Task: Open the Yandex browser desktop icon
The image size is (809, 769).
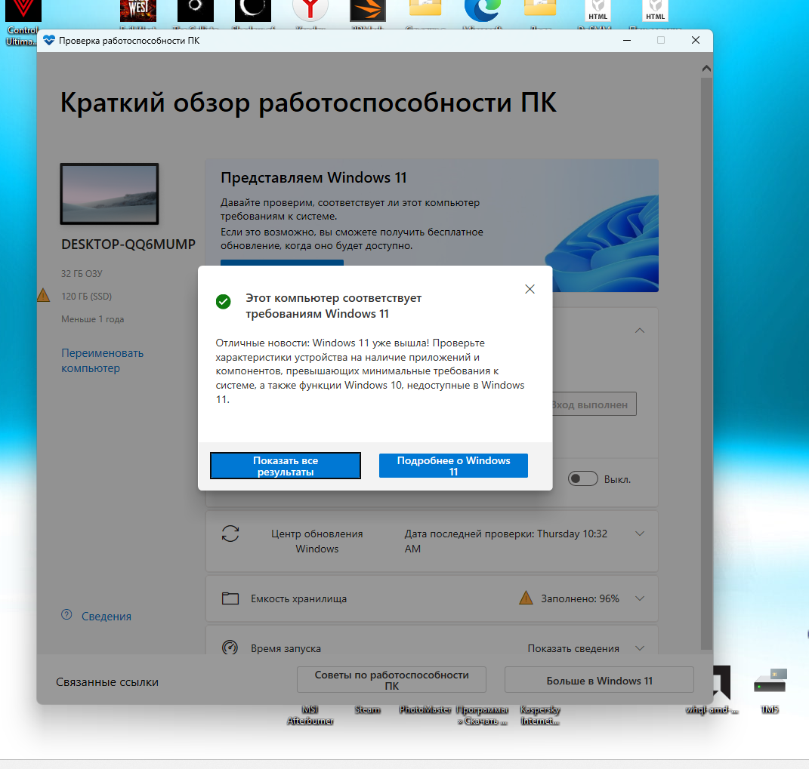Action: click(x=310, y=11)
